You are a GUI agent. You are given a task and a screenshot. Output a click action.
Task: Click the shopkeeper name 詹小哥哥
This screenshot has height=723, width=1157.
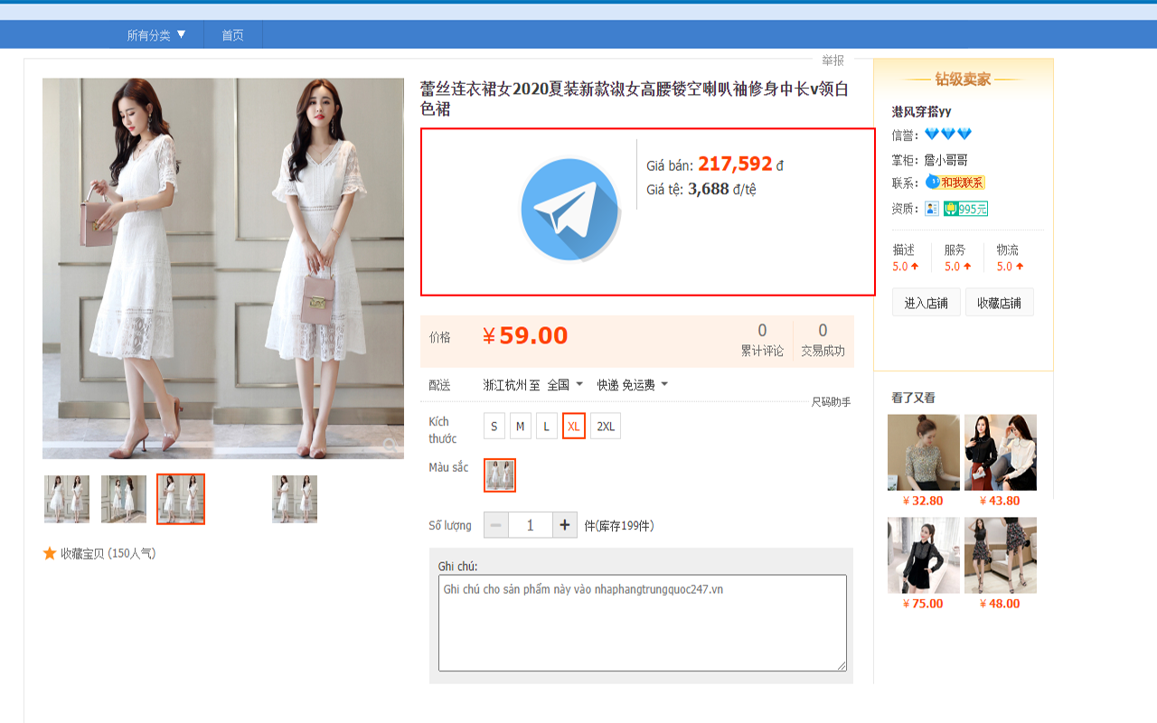click(x=946, y=160)
